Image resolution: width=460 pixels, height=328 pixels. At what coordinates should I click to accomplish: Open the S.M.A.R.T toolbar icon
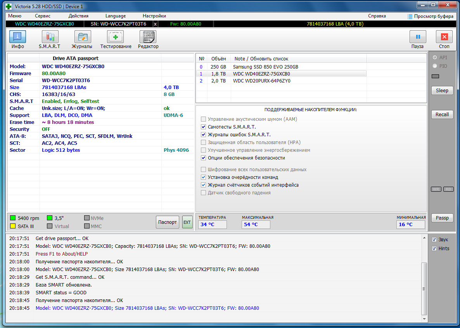(x=50, y=37)
